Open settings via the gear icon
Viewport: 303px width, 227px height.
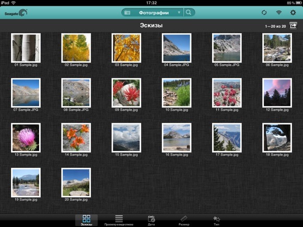[x=293, y=13]
